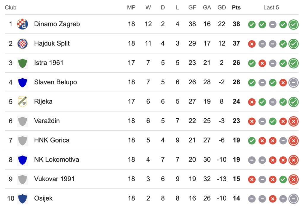The width and height of the screenshot is (304, 213).
Task: Click the Dinamo Zagreb club crest
Action: (x=22, y=24)
